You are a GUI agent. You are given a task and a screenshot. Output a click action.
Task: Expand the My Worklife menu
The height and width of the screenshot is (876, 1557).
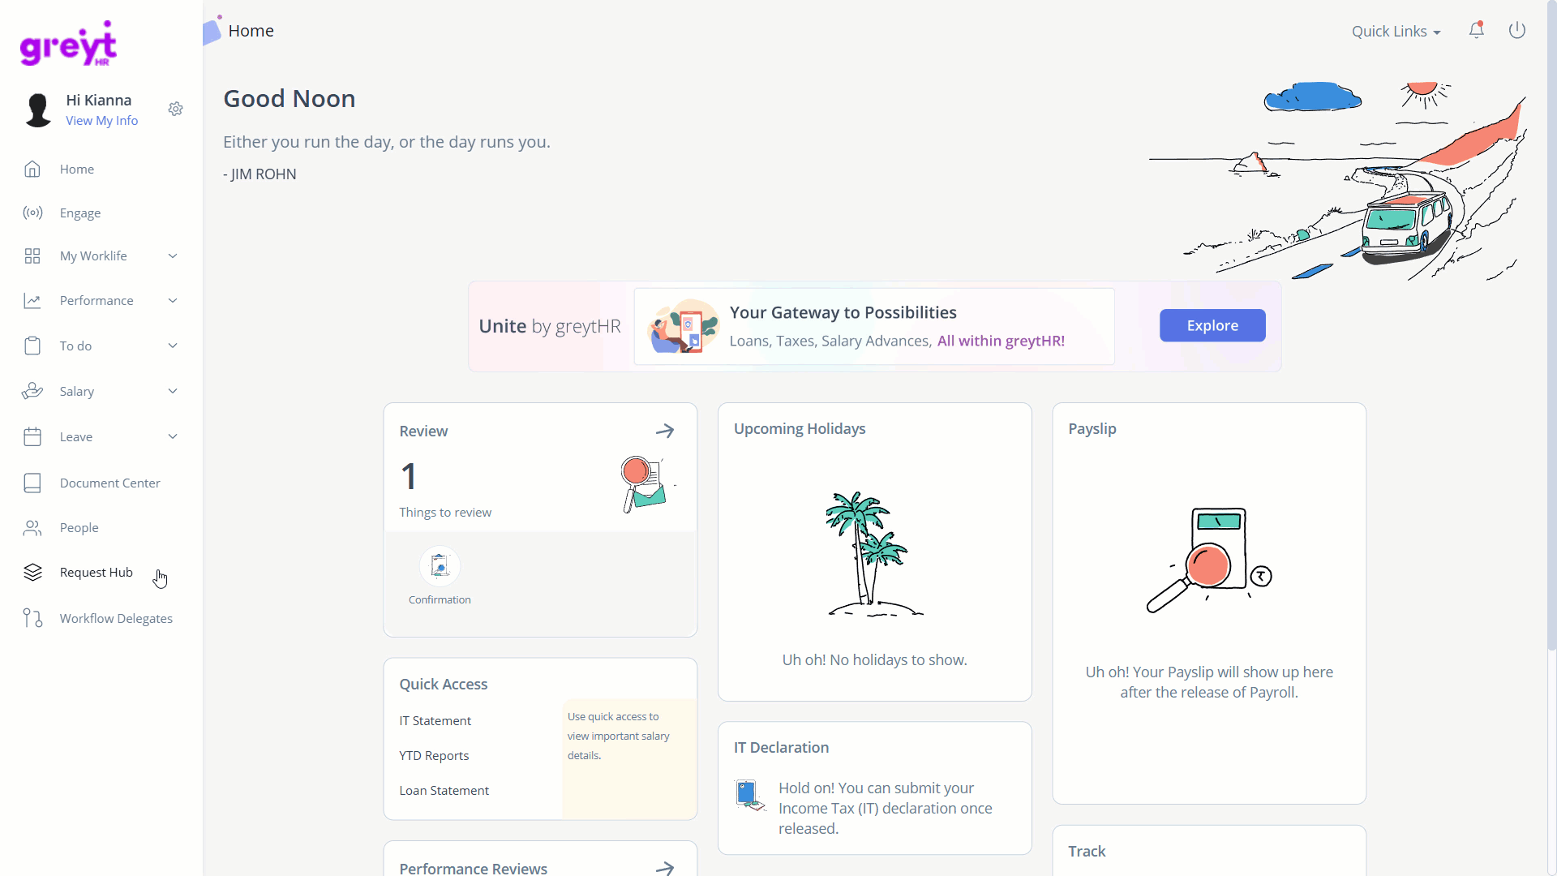(101, 256)
